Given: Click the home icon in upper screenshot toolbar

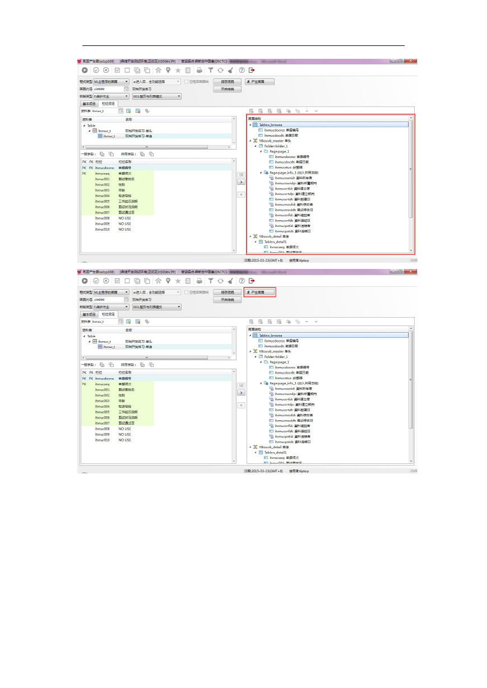Looking at the screenshot, I should (x=159, y=70).
